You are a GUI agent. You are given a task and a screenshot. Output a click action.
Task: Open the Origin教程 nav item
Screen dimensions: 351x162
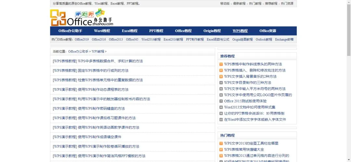(x=212, y=31)
